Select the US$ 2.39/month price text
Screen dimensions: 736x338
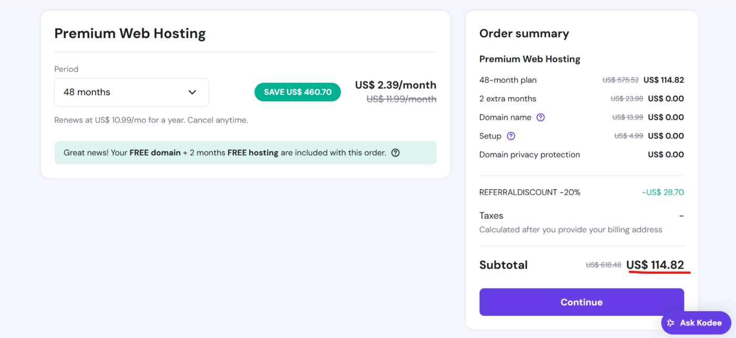tap(395, 85)
